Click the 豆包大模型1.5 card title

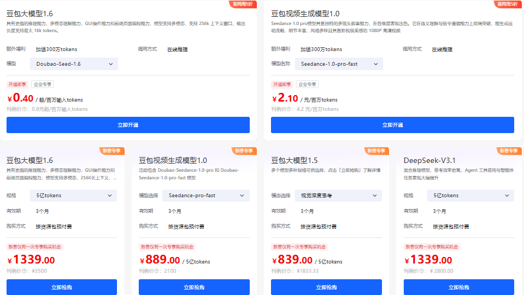[294, 160]
